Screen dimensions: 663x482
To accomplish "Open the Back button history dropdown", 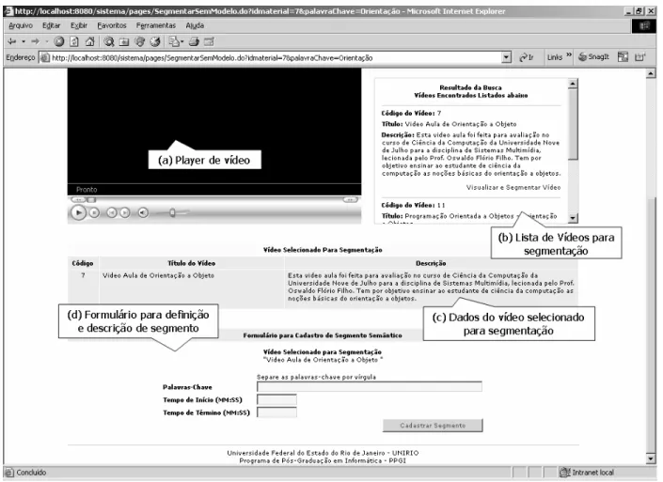I will tap(24, 41).
